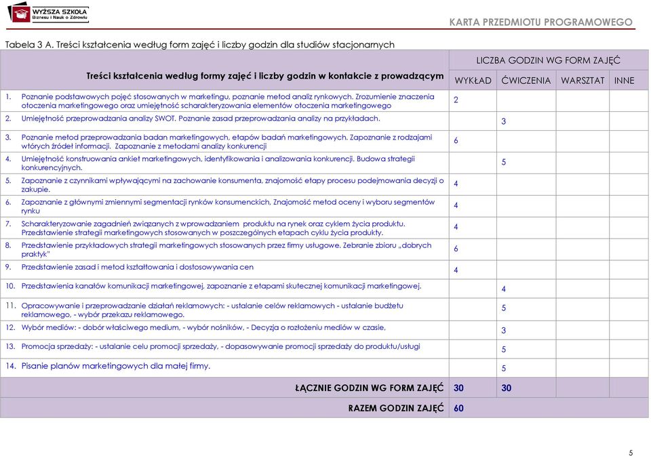This screenshot has width=651, height=456.
Task: Click the WYKŁAD value 4 in row 9
Action: [456, 270]
